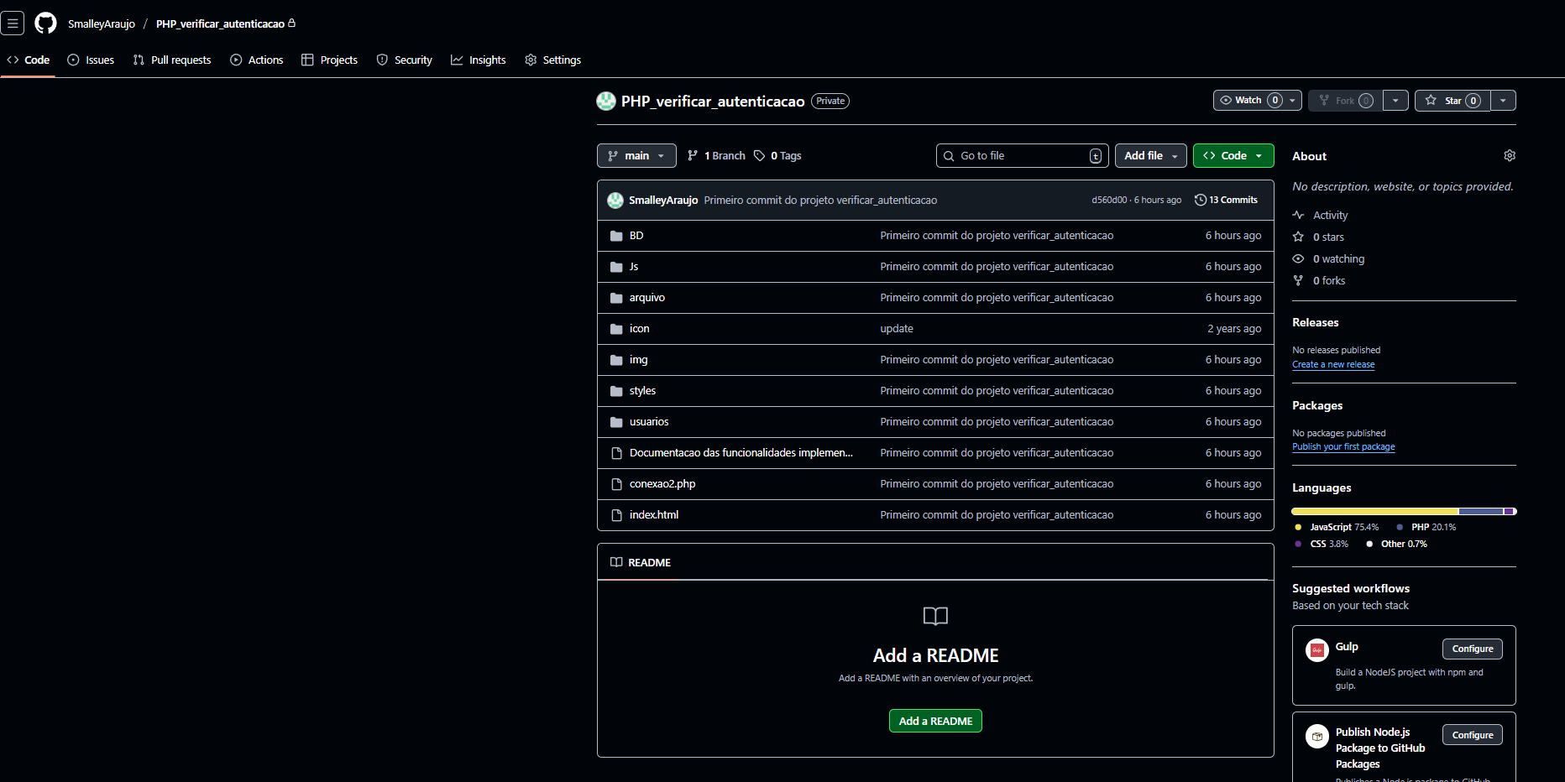
Task: Open the Projects tab
Action: pos(330,60)
